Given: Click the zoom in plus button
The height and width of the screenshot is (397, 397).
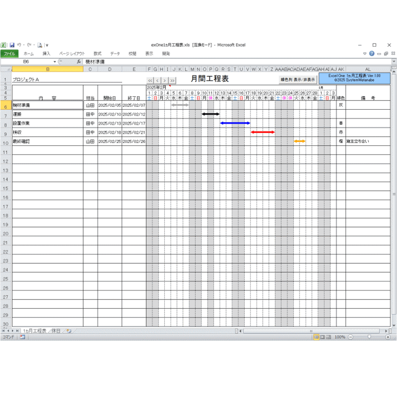Looking at the screenshot, I should [x=388, y=337].
